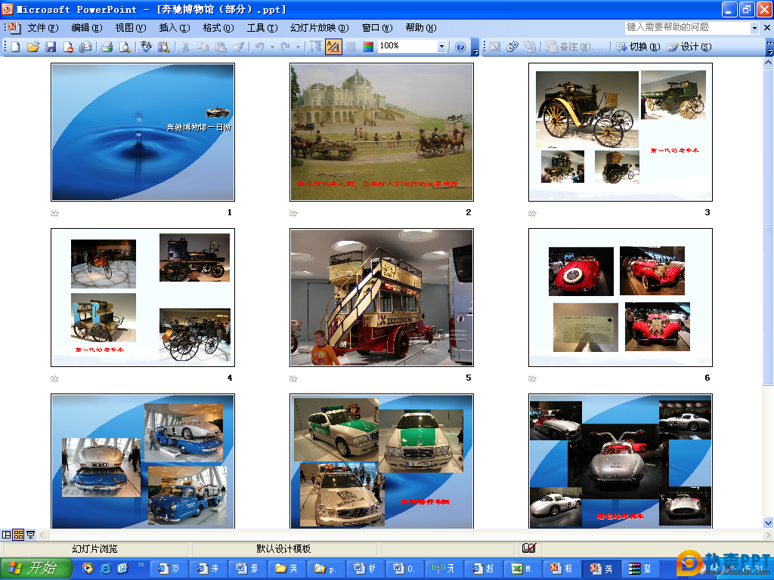The image size is (774, 580).
Task: Click the 切换(R) transition button
Action: pyautogui.click(x=638, y=47)
